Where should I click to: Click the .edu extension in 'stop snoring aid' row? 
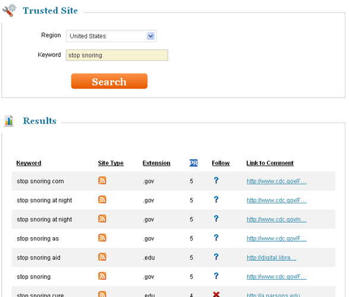[149, 258]
